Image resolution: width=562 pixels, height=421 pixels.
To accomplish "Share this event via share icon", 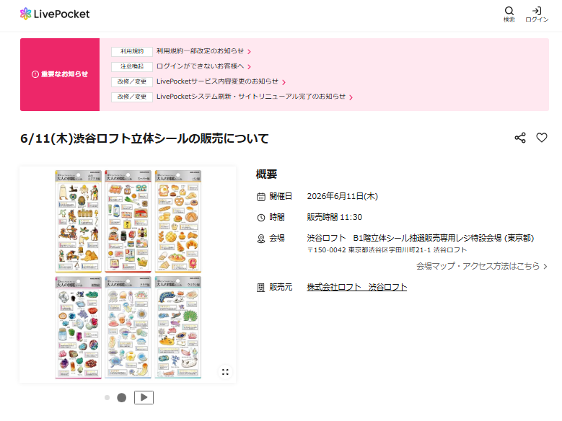I will tap(520, 138).
